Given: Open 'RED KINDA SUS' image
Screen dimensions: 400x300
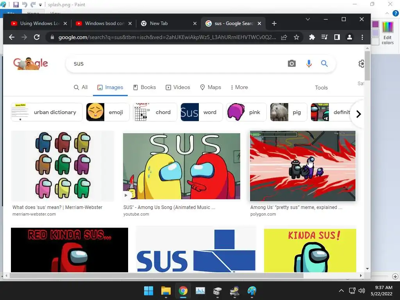Looking at the screenshot, I should tap(70, 250).
